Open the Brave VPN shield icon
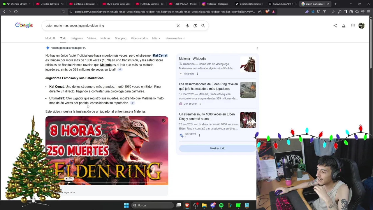The image size is (373, 210). [x=363, y=12]
